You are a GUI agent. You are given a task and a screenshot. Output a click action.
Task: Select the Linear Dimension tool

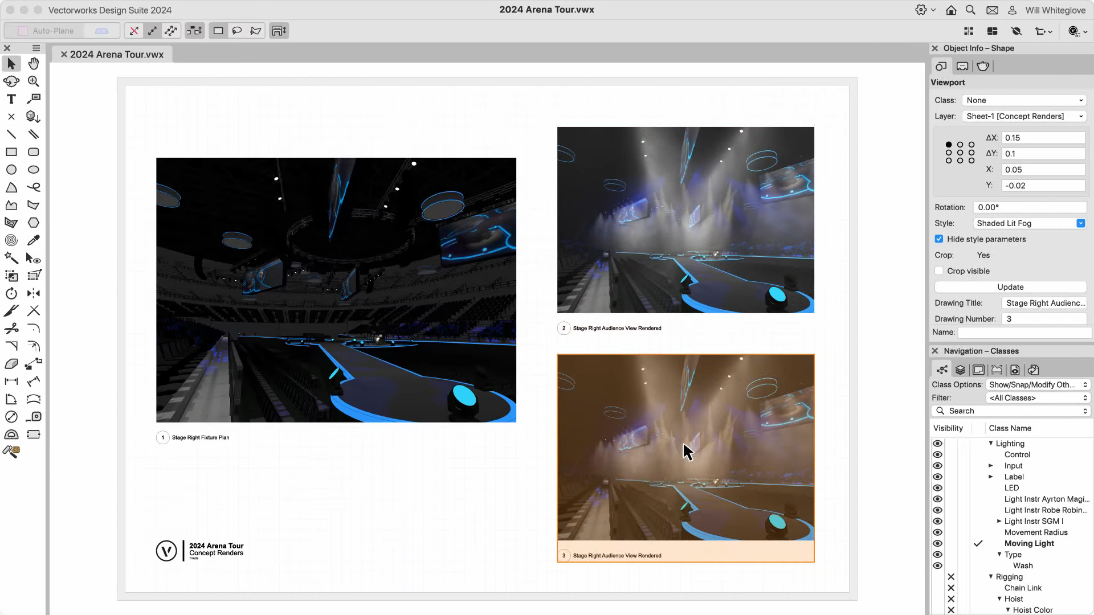[11, 382]
